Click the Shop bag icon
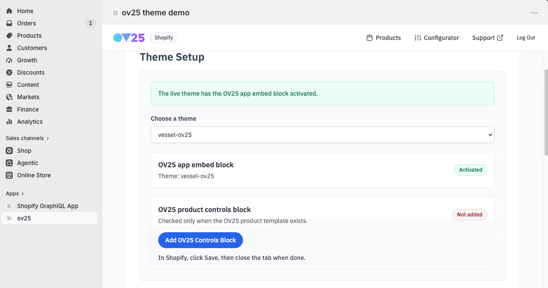This screenshot has width=548, height=288. tap(9, 151)
